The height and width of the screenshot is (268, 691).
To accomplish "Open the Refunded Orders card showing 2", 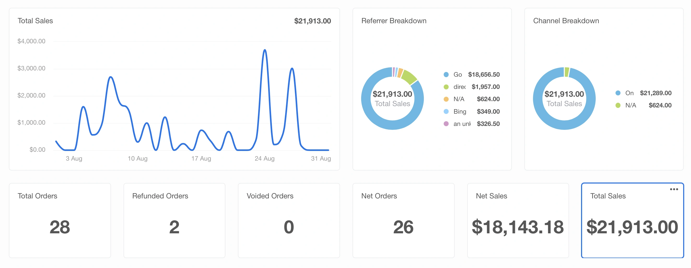I will click(x=174, y=221).
